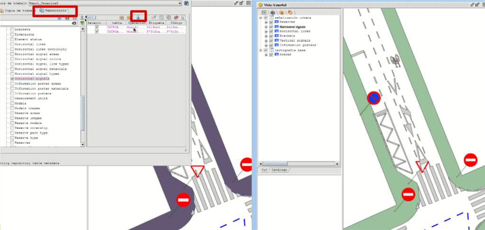This screenshot has height=230, width=485.
Task: Open the Catálogo tab below the layer tree
Action: pos(279,169)
